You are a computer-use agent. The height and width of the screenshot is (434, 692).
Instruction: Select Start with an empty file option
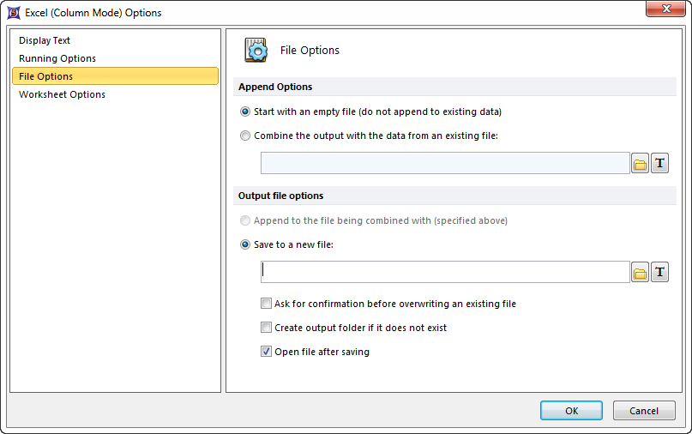click(246, 112)
